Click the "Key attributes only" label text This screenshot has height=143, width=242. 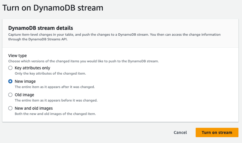tap(32, 68)
